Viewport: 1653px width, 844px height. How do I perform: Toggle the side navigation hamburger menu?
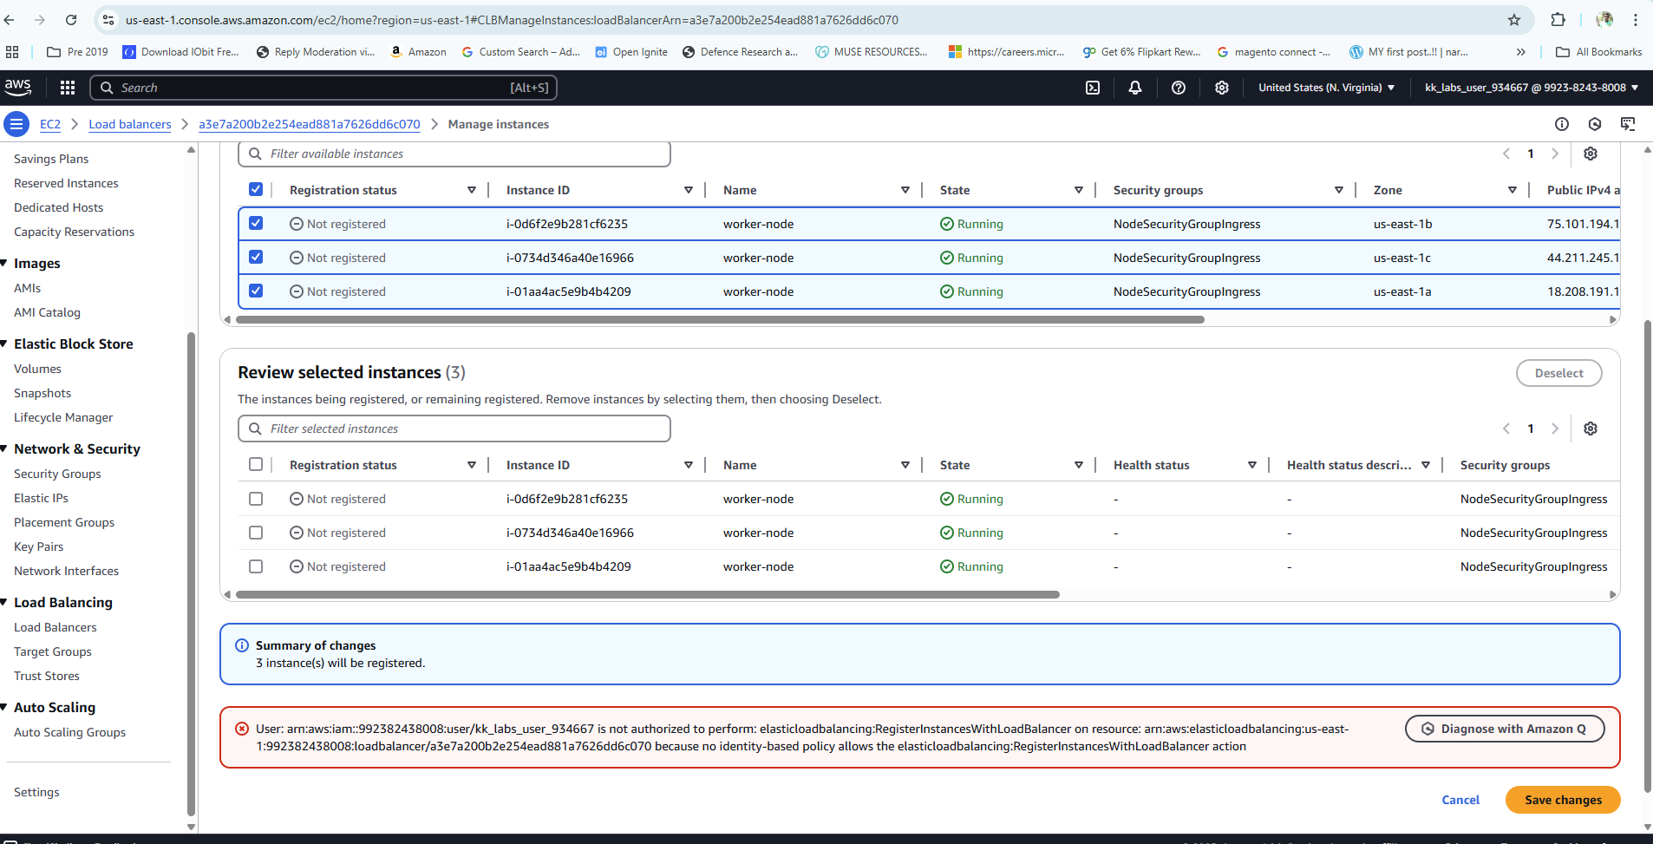[x=16, y=124]
